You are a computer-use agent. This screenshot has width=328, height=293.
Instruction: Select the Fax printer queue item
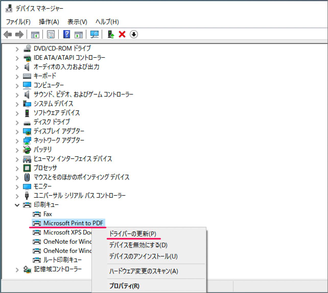48,214
